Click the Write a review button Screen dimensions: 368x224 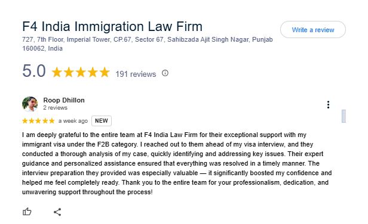coord(312,30)
